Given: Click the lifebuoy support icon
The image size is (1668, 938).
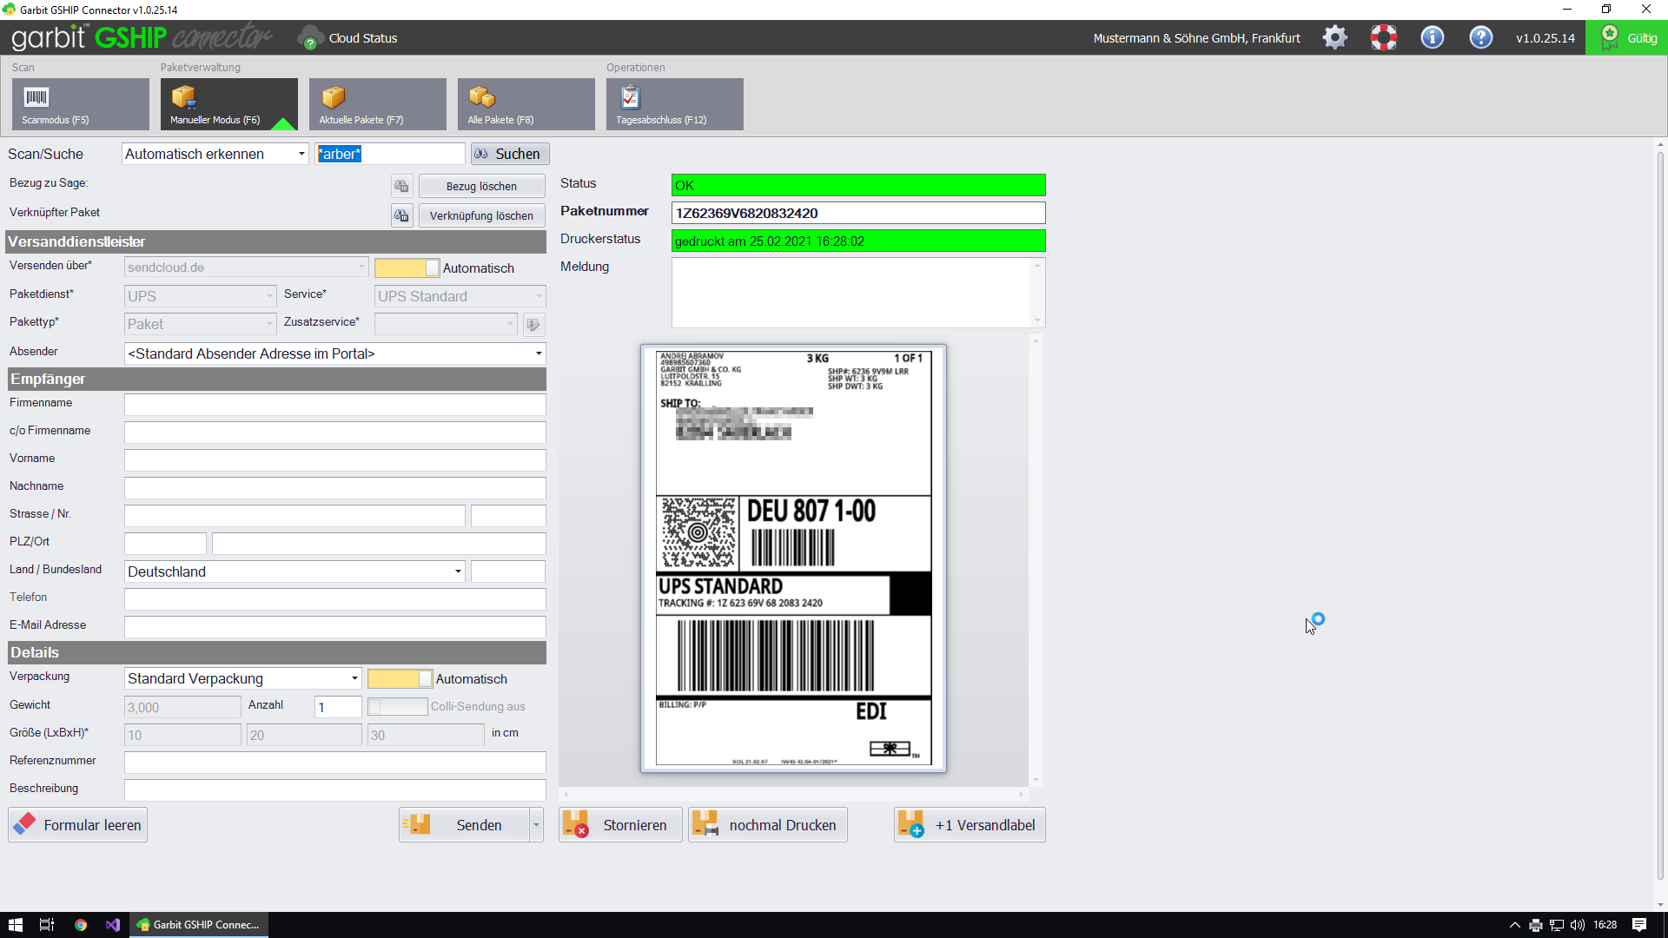Looking at the screenshot, I should pos(1383,37).
